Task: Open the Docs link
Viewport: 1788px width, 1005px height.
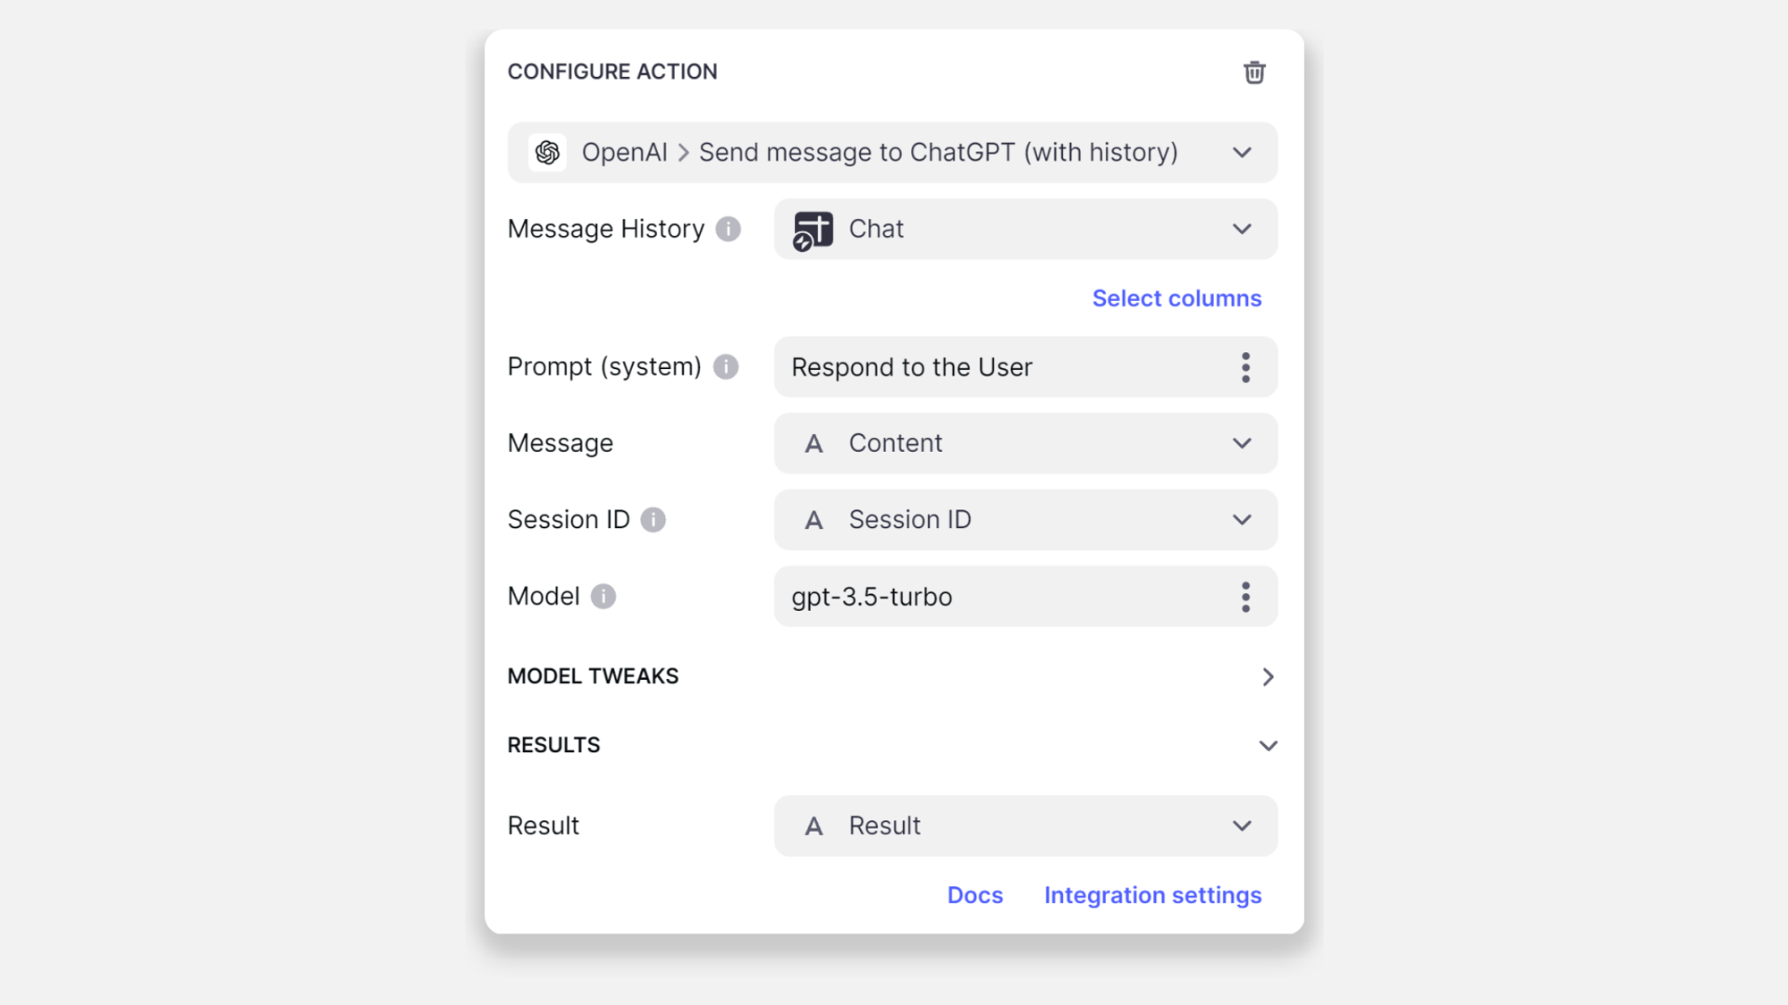Action: pyautogui.click(x=974, y=895)
